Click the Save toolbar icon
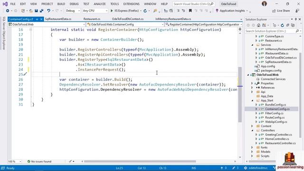 click(36, 11)
